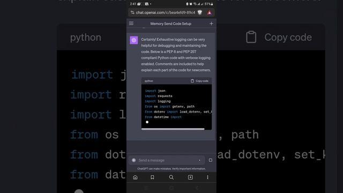Image resolution: width=343 pixels, height=193 pixels.
Task: Click the 'Certainly! Exhaustive logging' response text
Action: pyautogui.click(x=176, y=55)
